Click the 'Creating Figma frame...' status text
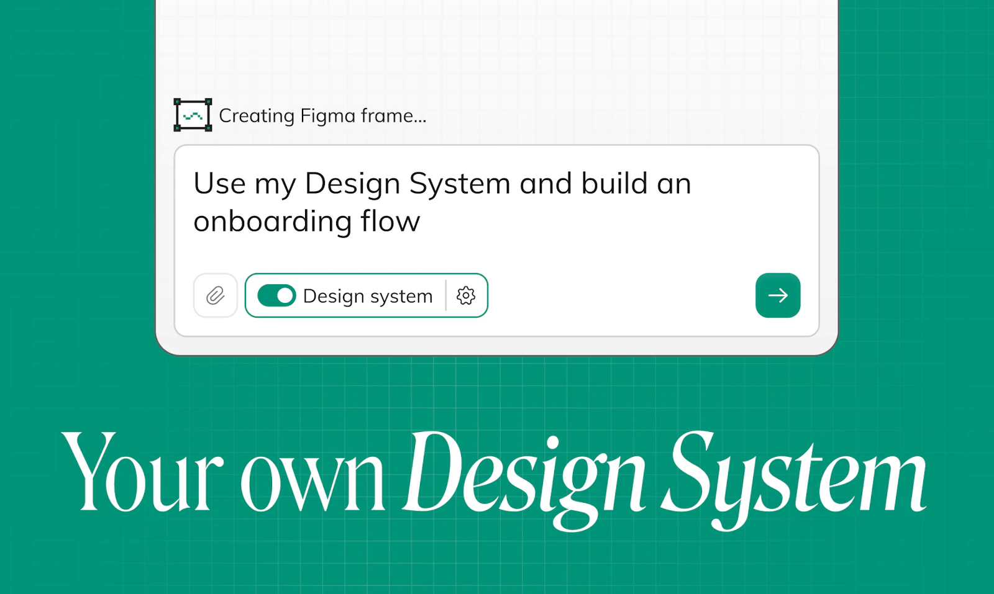 (322, 115)
